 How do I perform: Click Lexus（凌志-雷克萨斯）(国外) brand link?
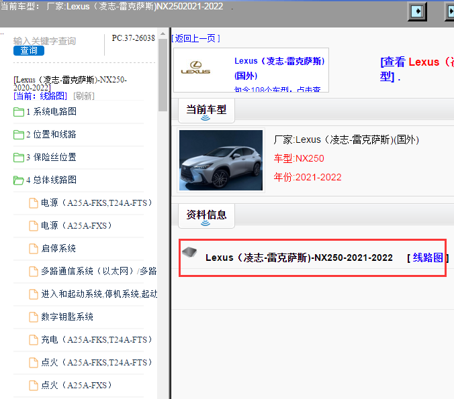[x=279, y=68]
